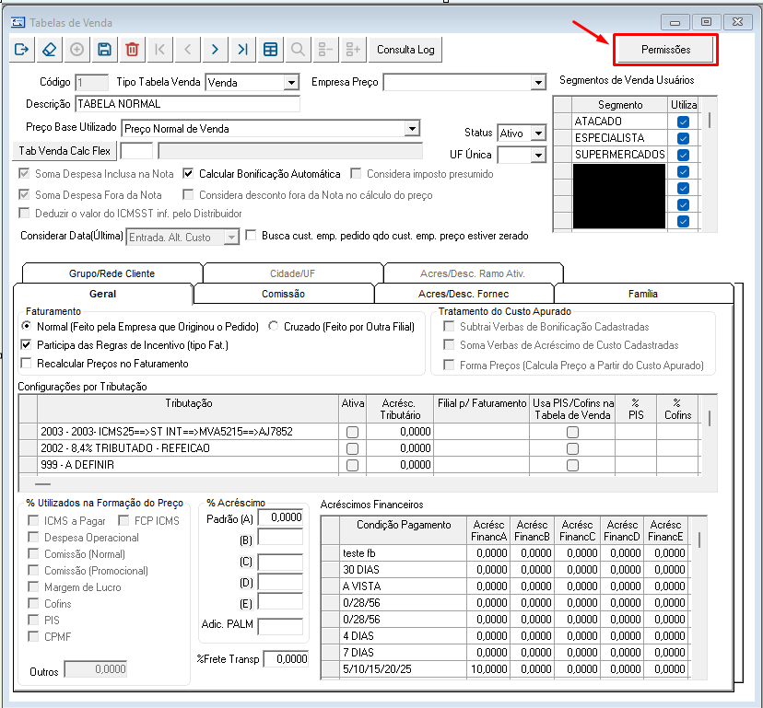Click Tab Venda Calc Flex button
This screenshot has height=708, width=763.
click(65, 151)
